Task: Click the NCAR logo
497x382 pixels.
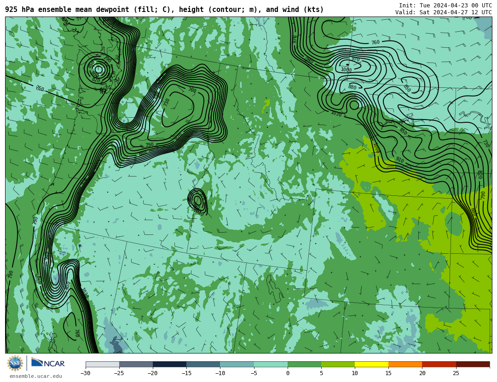Action: [48, 363]
